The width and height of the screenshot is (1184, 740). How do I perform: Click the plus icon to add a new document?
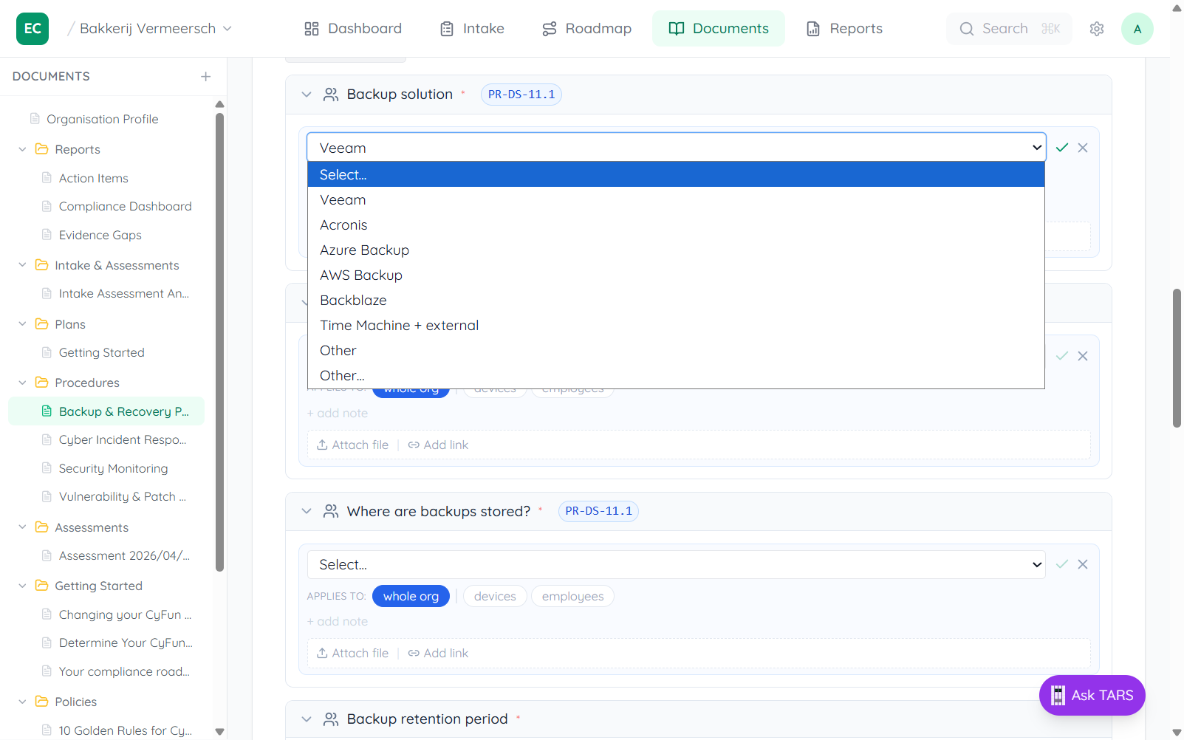point(205,76)
